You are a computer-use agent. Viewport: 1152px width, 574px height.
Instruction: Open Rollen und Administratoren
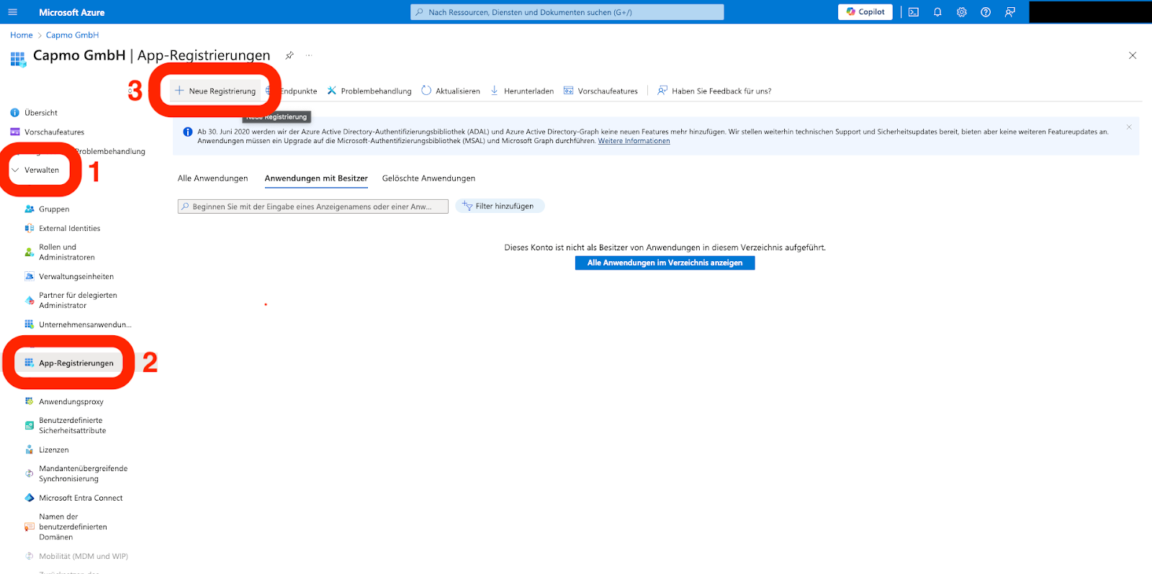point(66,252)
